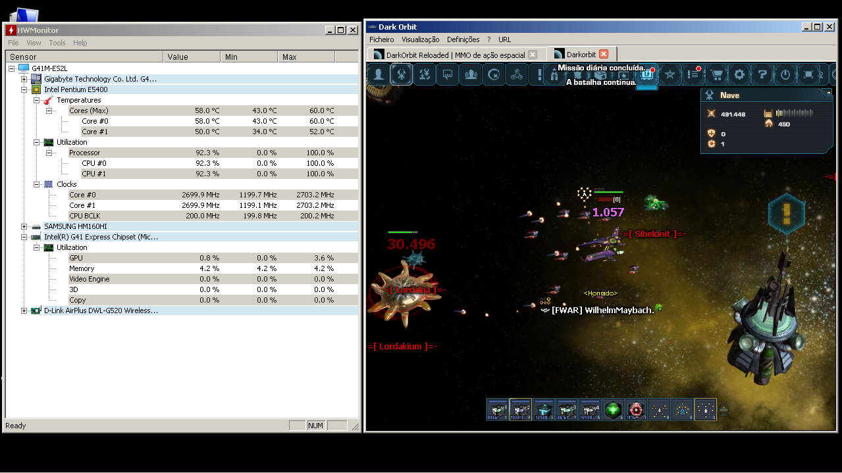Select laser ammo x1 in slot 1

click(498, 410)
